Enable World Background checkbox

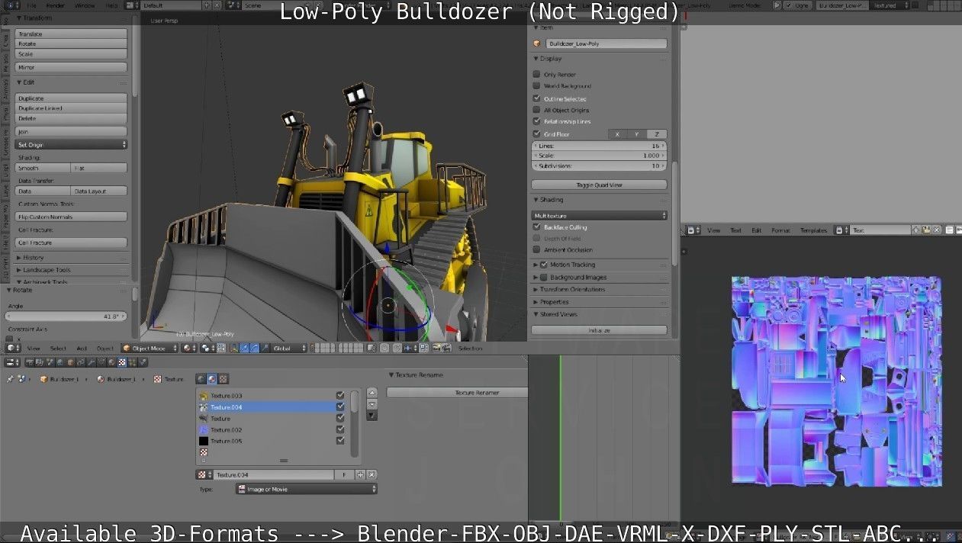[537, 86]
